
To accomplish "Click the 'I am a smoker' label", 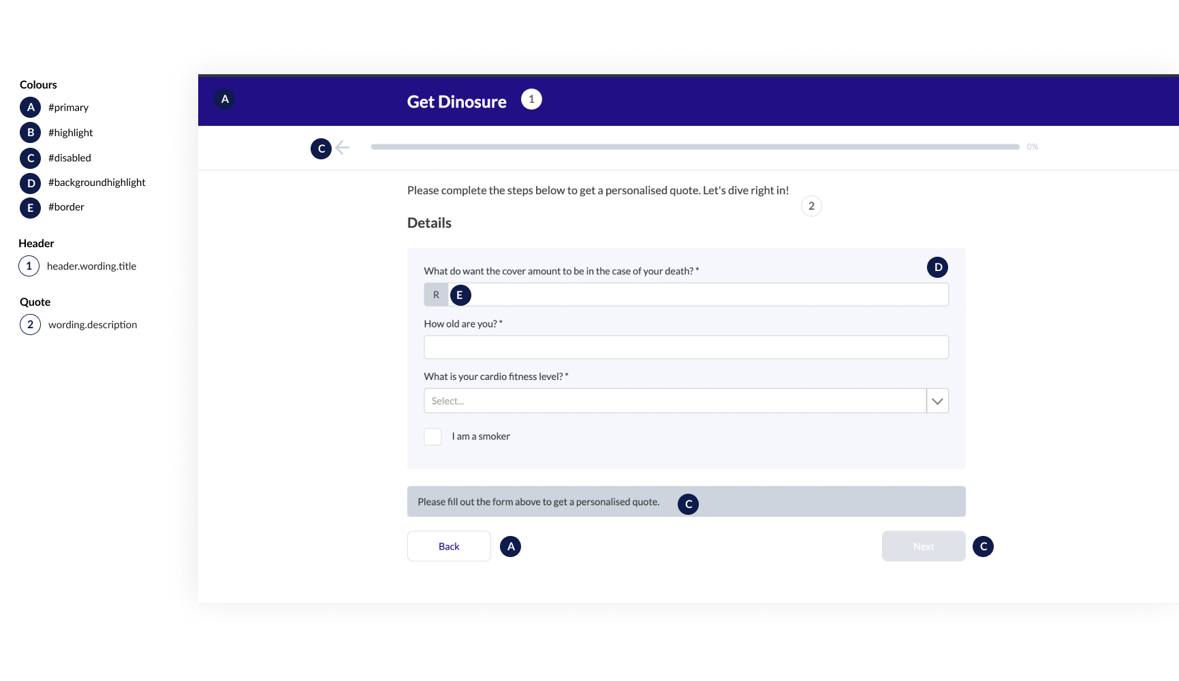I will coord(481,437).
